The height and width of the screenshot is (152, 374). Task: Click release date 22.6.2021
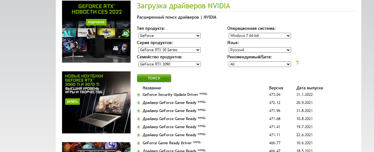(304, 135)
